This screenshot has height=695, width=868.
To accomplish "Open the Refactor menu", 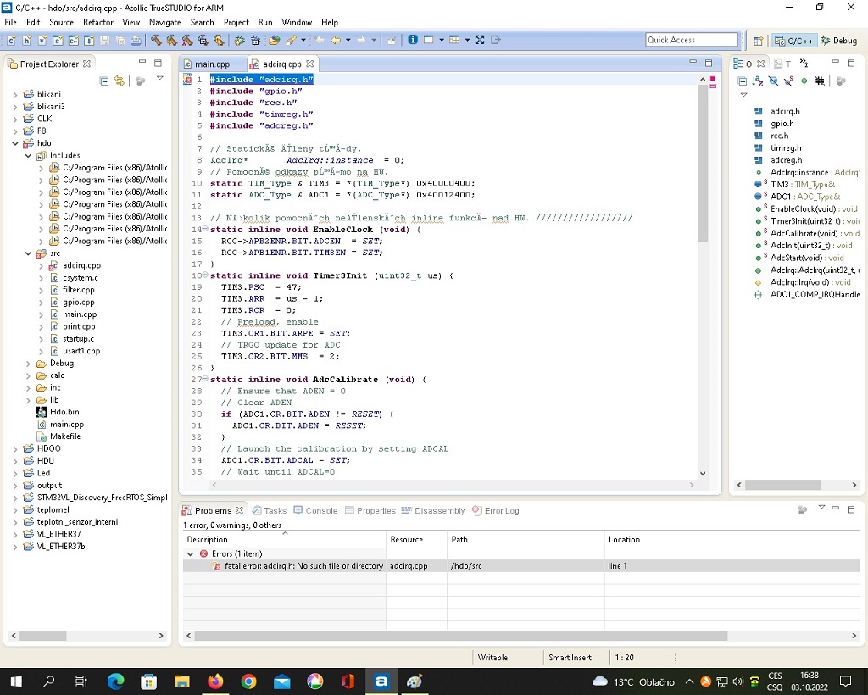I will click(98, 22).
